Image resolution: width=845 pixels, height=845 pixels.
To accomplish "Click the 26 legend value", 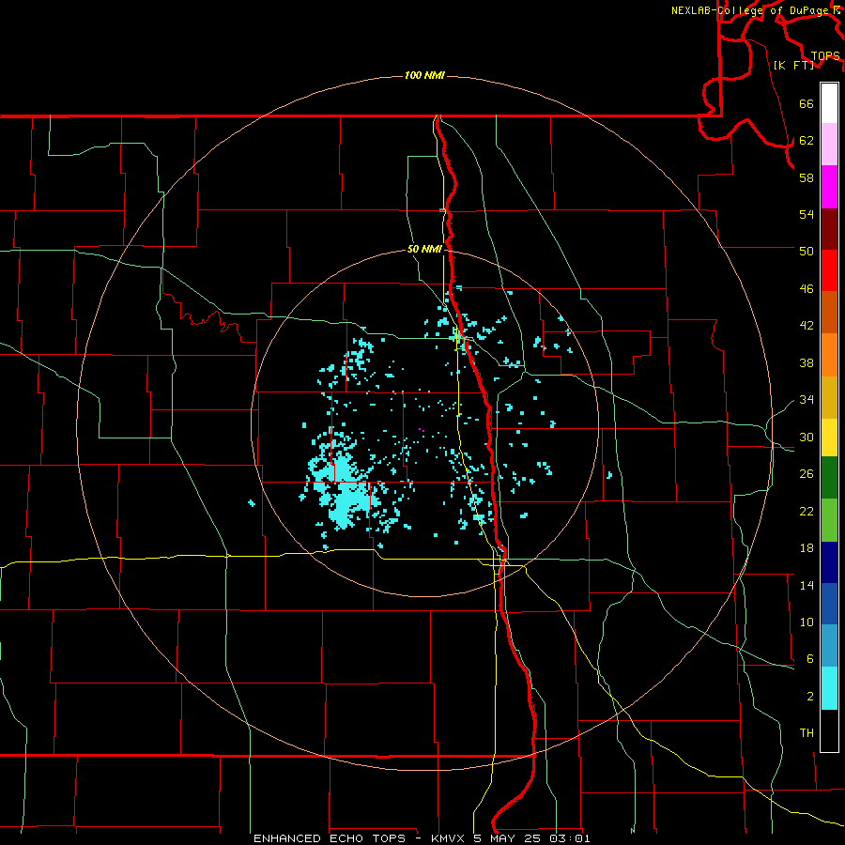I will (807, 474).
